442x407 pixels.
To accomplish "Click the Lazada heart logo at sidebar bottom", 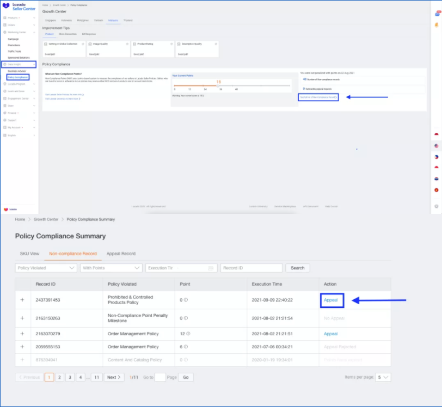I will click(6, 209).
